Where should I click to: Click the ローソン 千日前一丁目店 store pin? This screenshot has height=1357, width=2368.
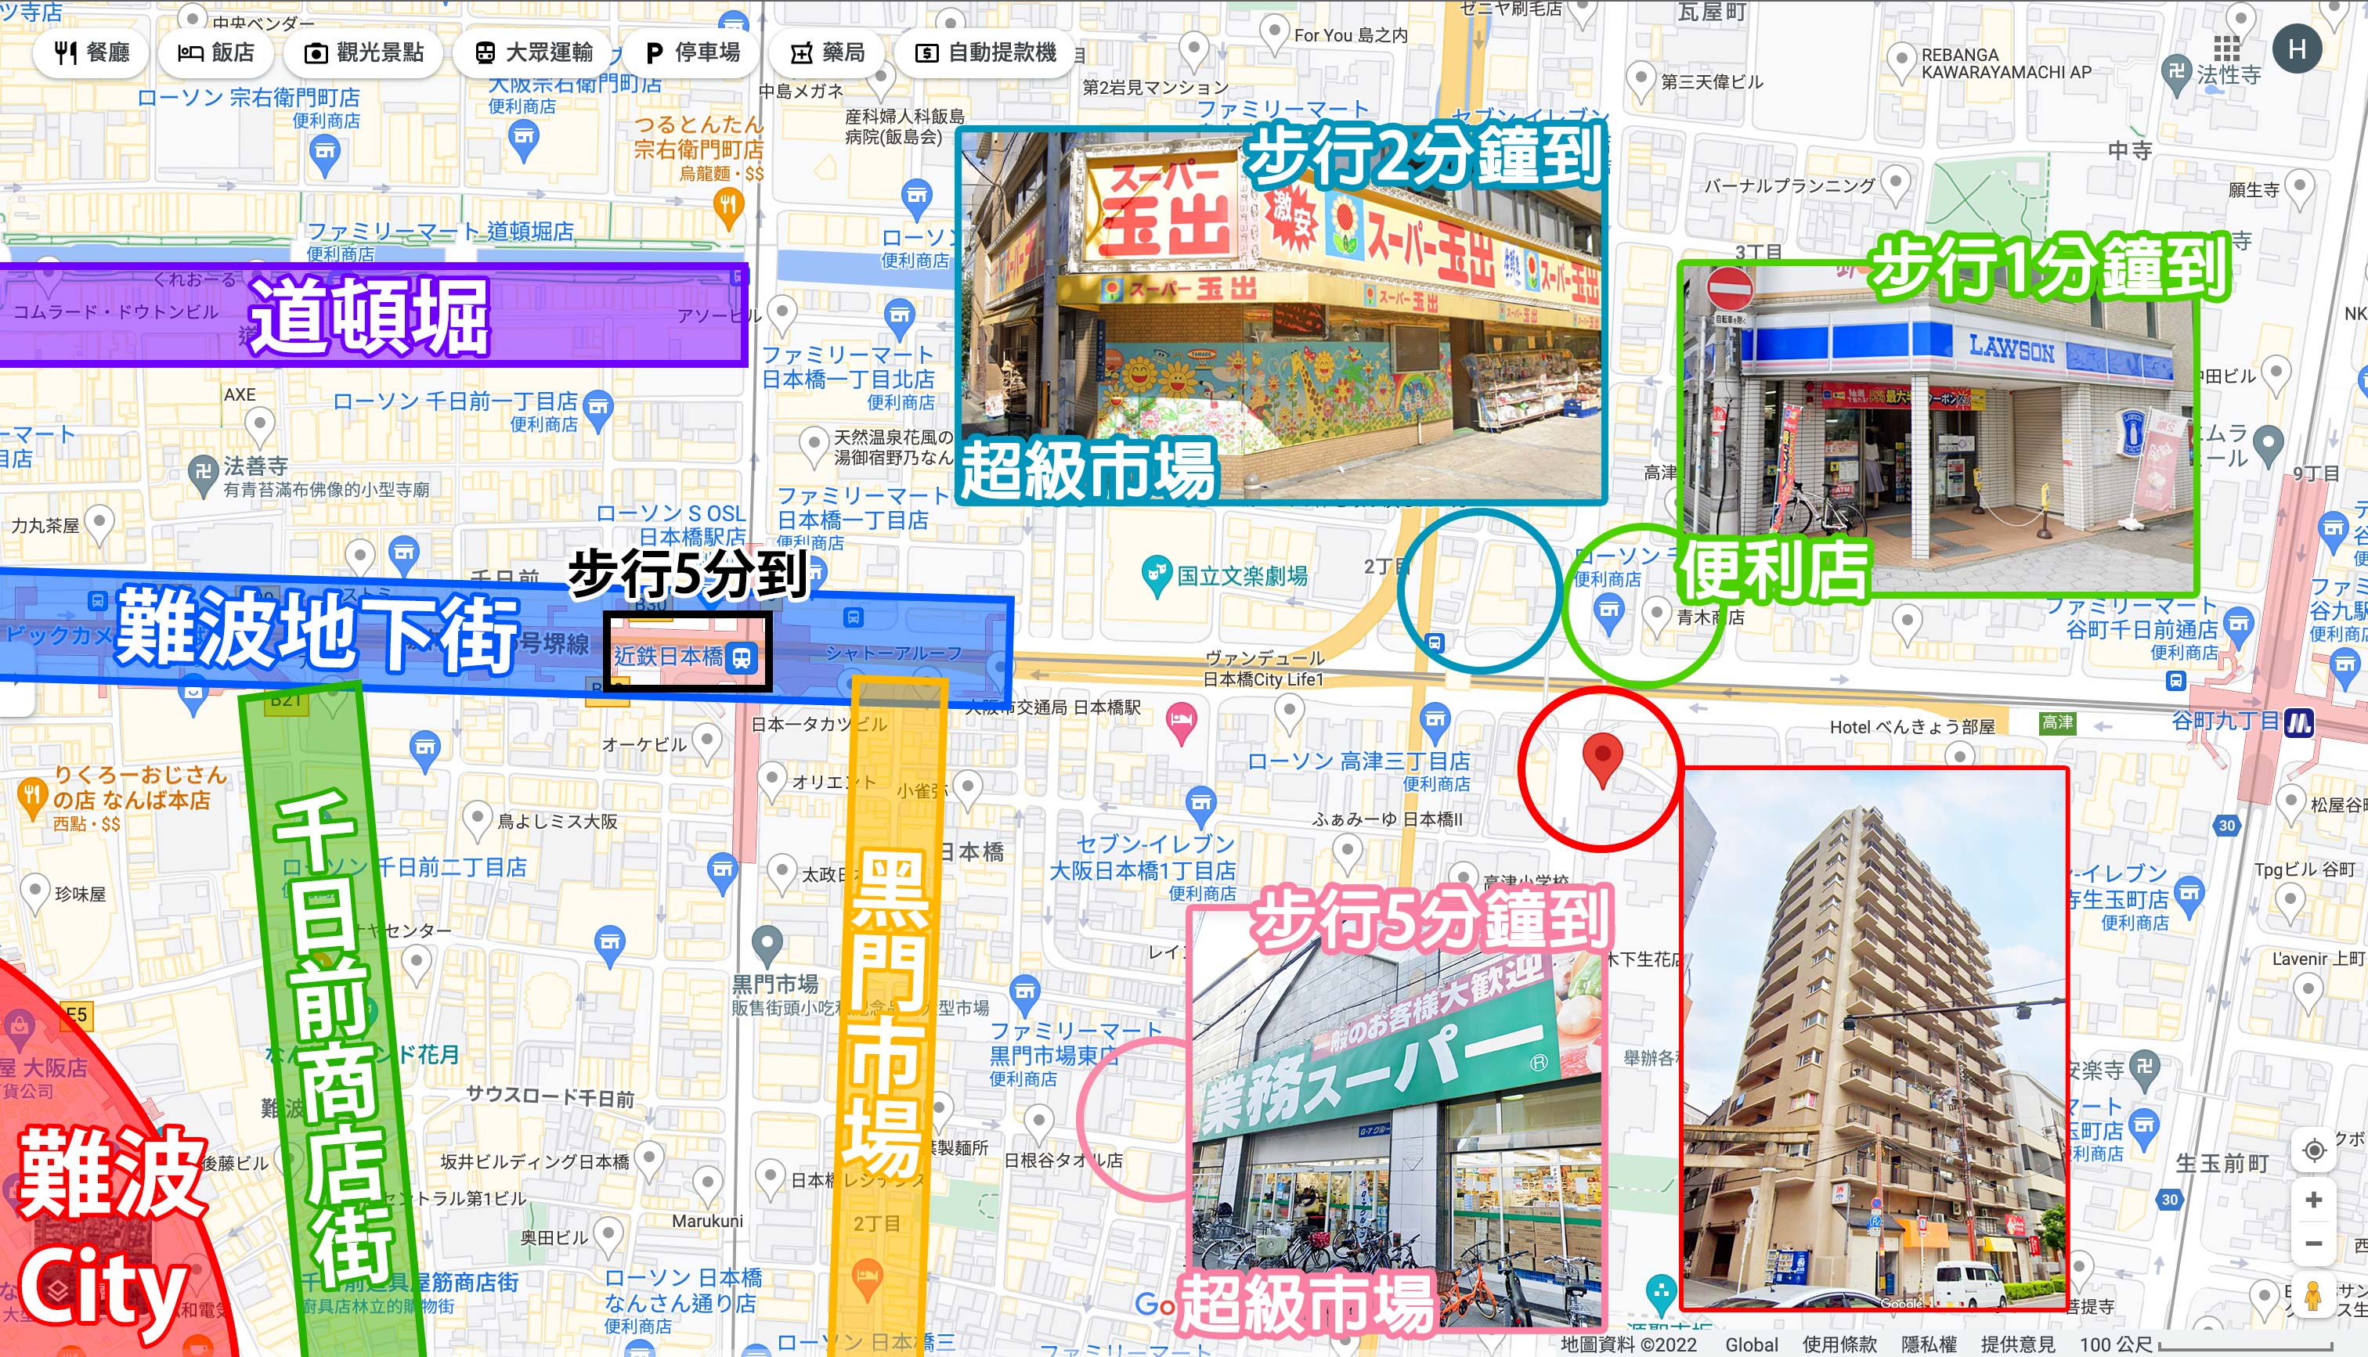pos(597,411)
